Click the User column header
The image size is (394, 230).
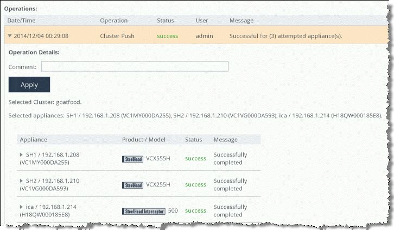202,21
